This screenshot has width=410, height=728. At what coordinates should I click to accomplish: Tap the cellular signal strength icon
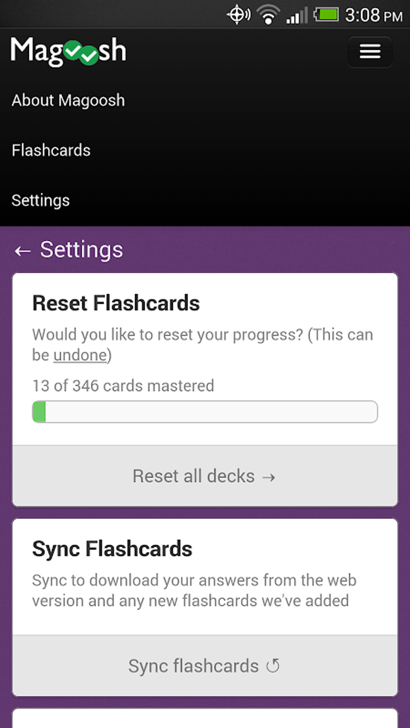click(x=297, y=16)
